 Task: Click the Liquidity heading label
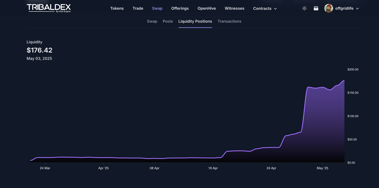[34, 42]
